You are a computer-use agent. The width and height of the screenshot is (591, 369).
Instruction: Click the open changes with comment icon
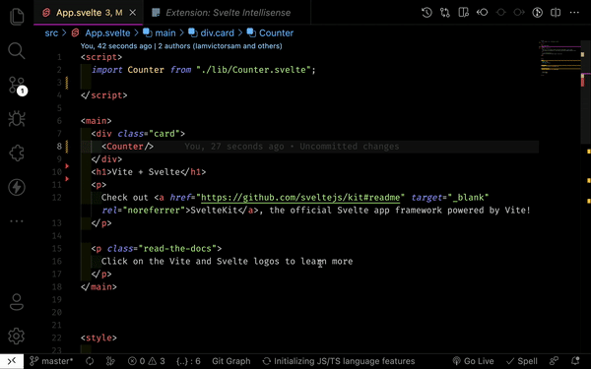click(463, 13)
